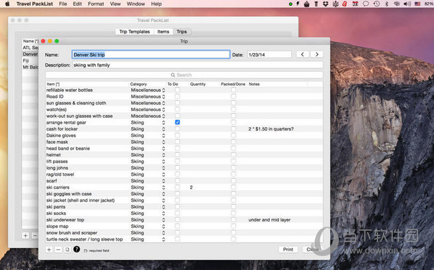434x270 pixels.
Task: Switch to Items tab
Action: (x=163, y=31)
